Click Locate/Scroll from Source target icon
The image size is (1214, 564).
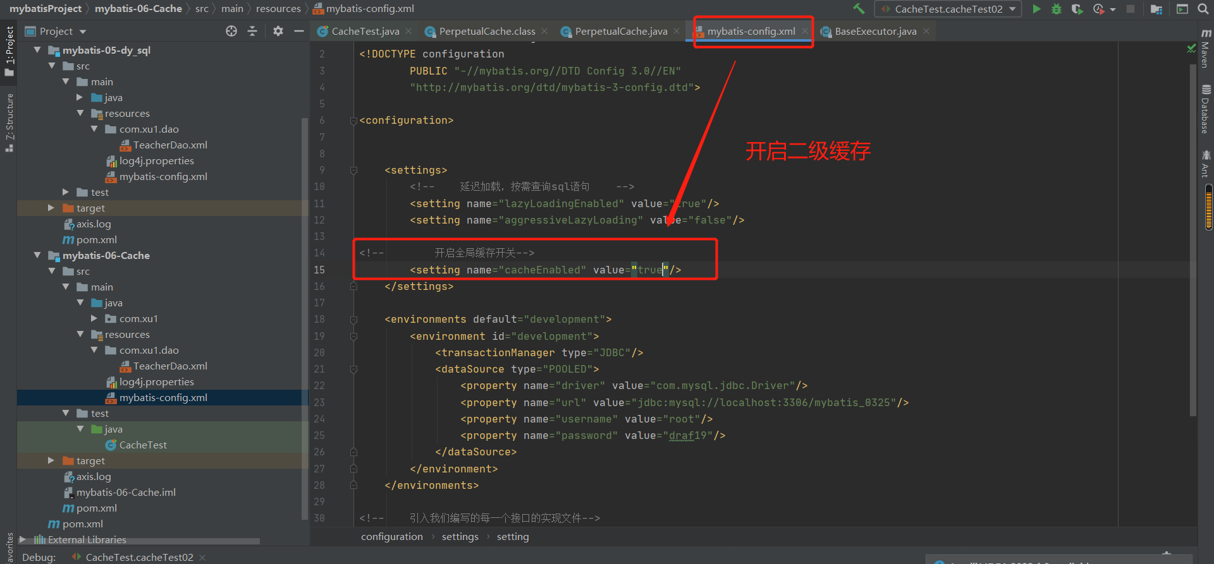pyautogui.click(x=231, y=31)
